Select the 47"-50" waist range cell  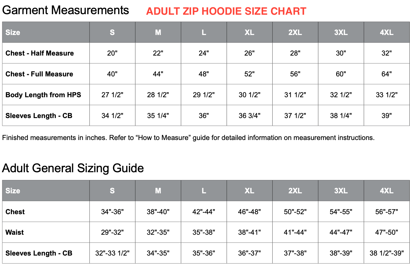386,232
